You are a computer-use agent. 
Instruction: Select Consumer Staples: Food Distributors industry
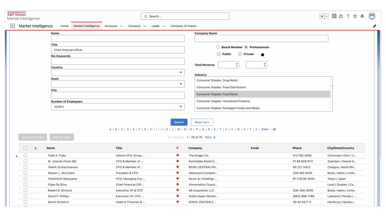[262, 87]
